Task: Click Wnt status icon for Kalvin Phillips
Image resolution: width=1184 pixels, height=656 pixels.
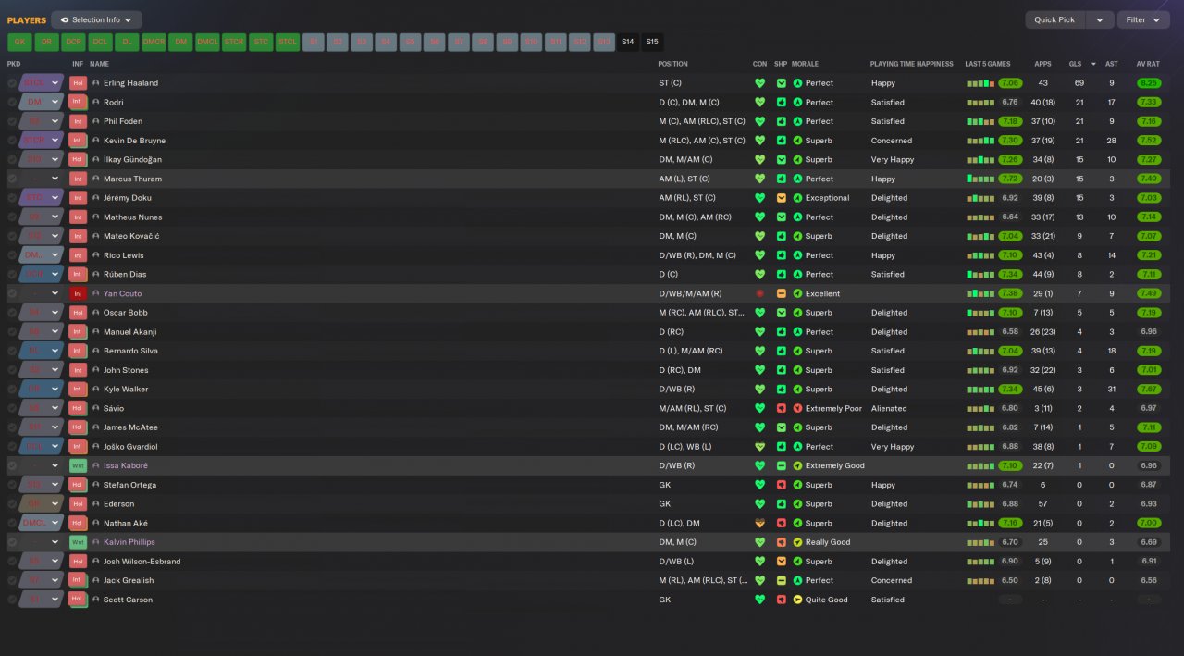Action: point(78,542)
